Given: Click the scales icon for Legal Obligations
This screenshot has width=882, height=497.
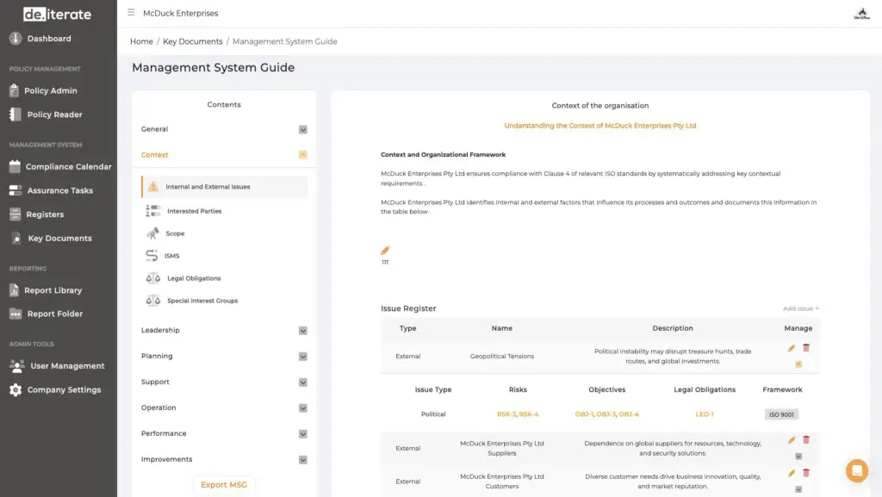Looking at the screenshot, I should point(153,278).
